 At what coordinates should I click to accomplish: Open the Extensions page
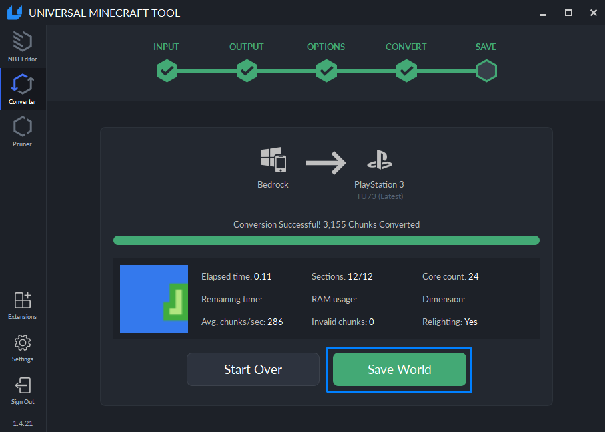pos(23,306)
